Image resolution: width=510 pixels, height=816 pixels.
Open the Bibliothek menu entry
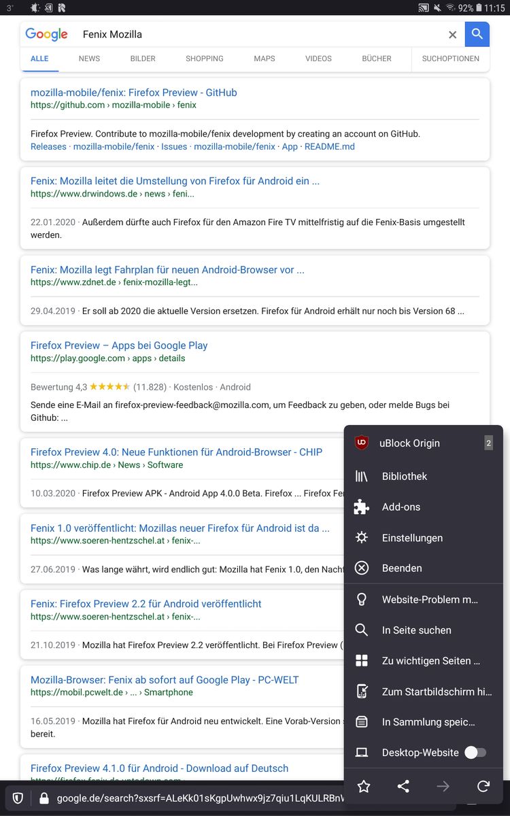pyautogui.click(x=405, y=477)
